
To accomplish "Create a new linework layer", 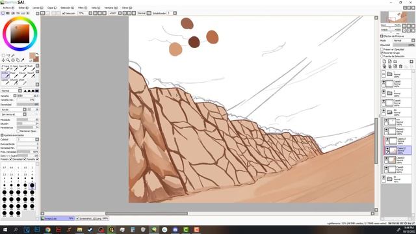I will point(390,62).
